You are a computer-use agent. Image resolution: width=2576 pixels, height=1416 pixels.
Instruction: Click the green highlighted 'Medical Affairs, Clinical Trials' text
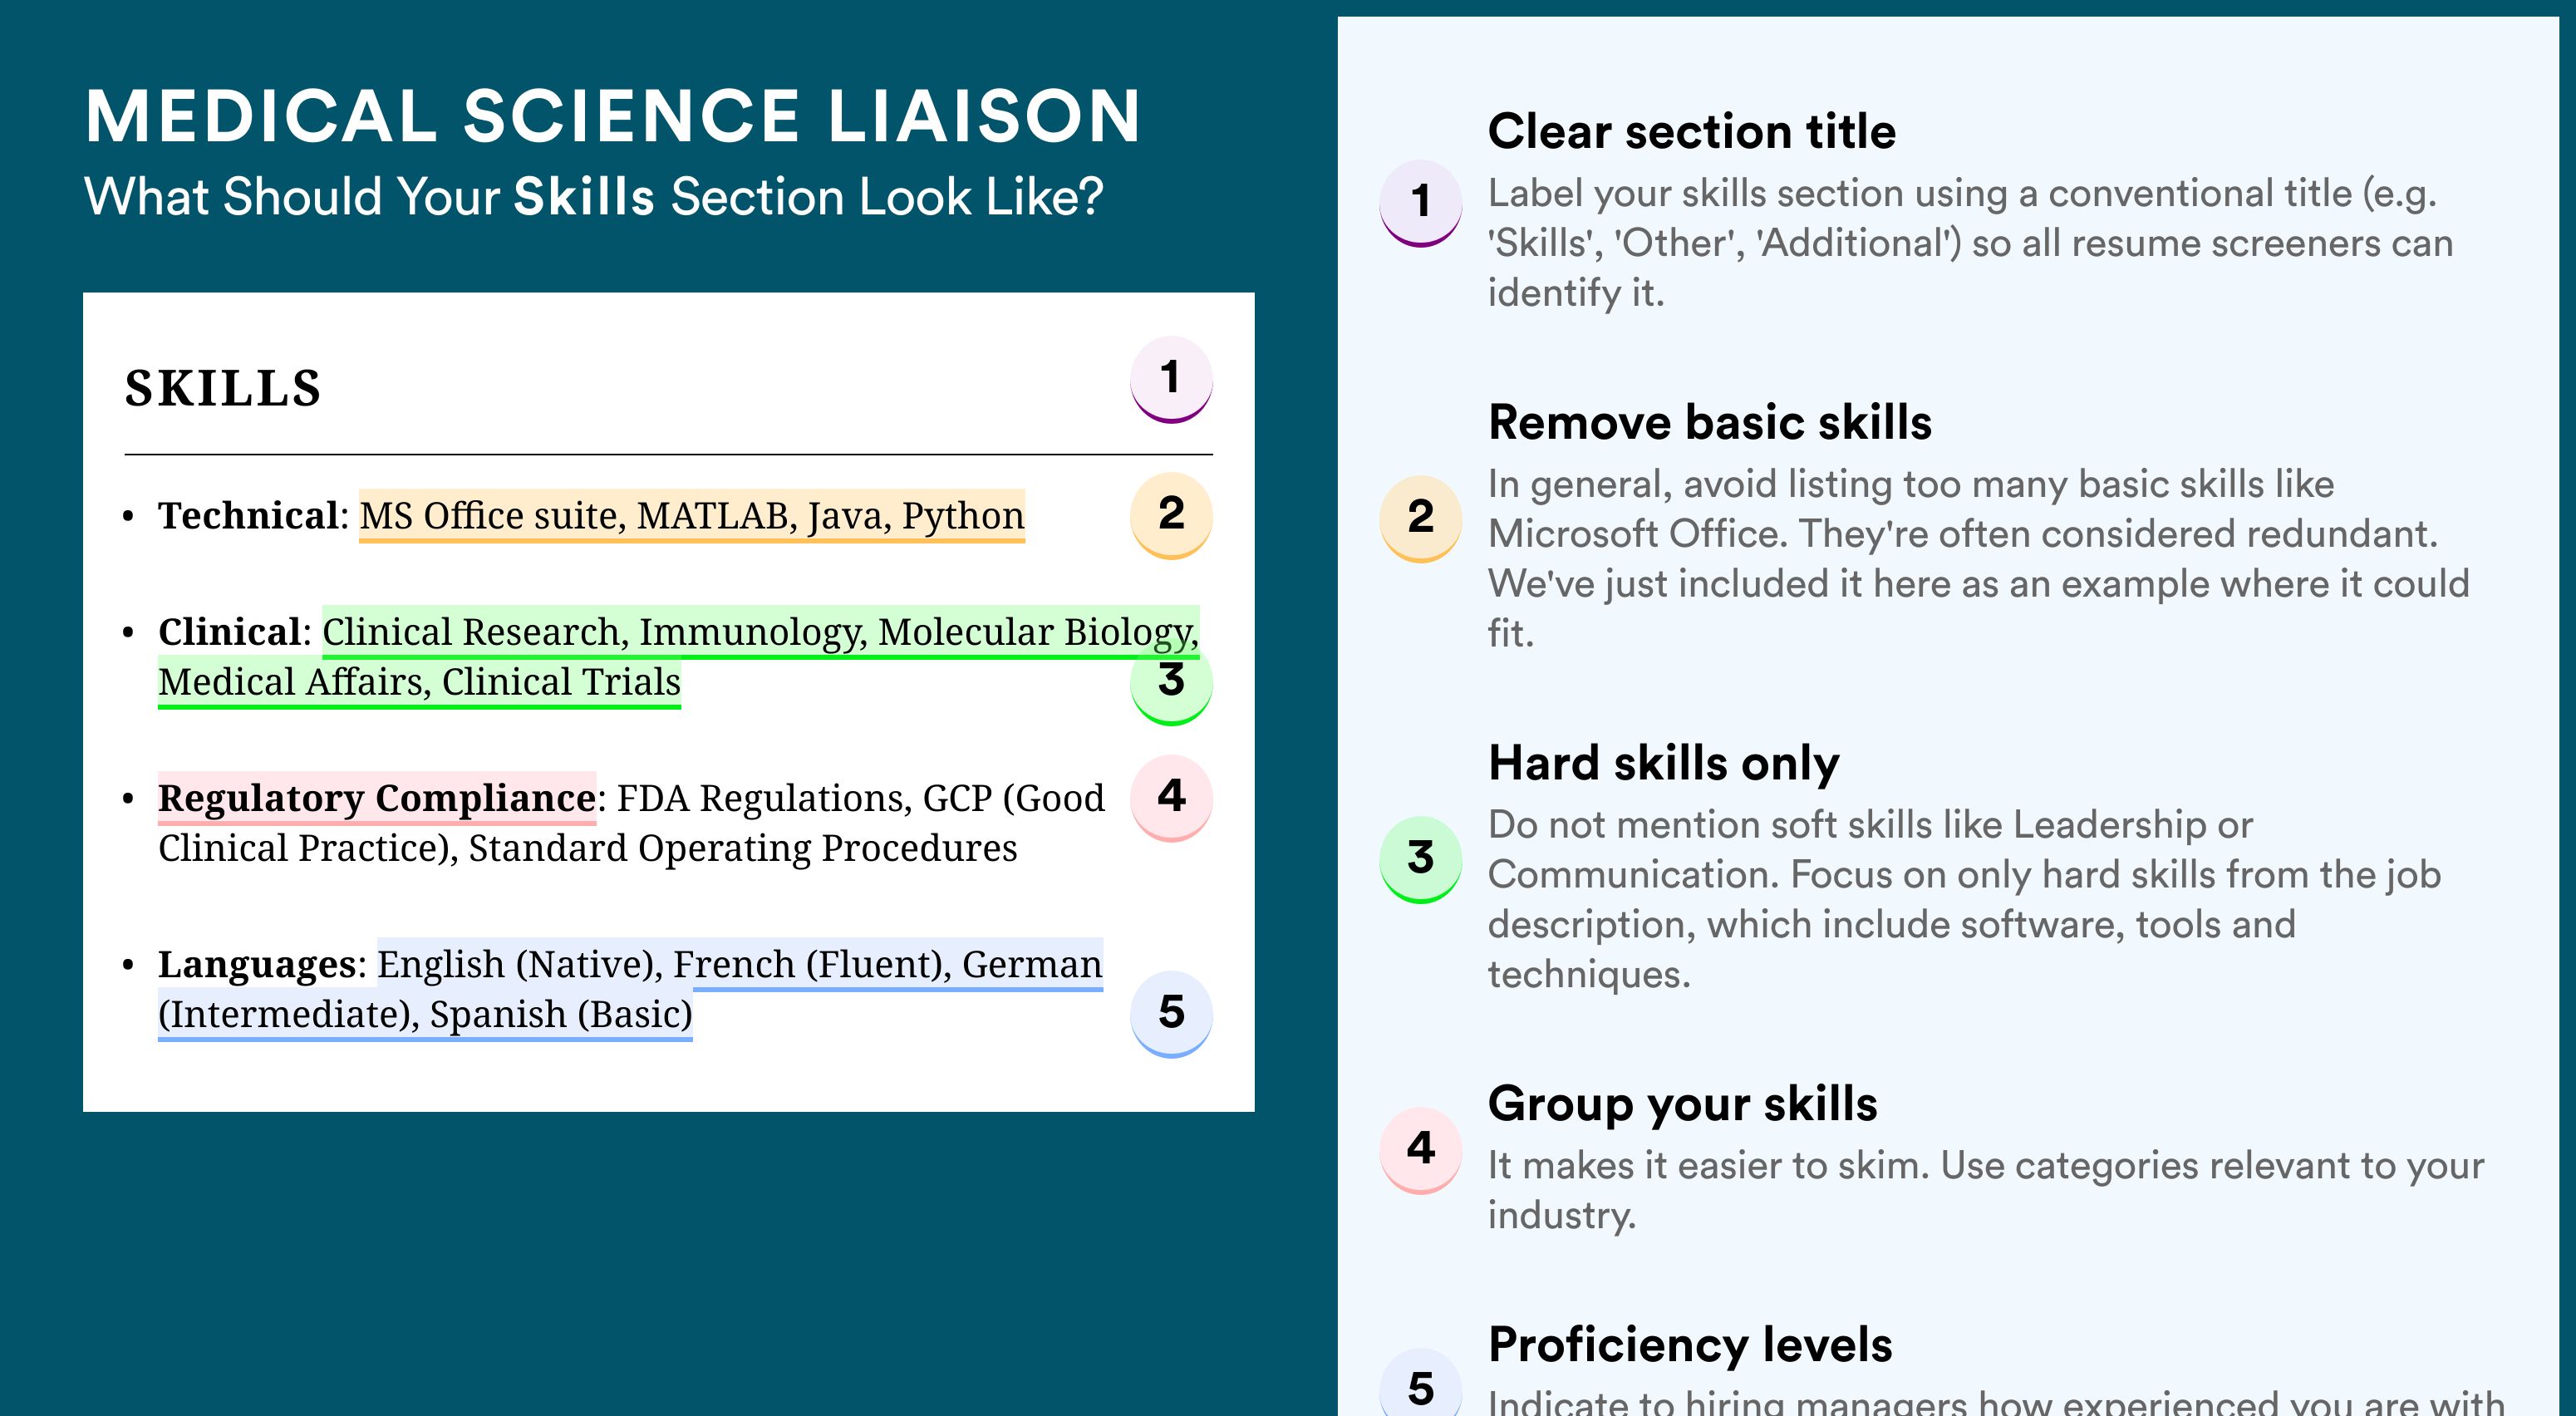(419, 682)
